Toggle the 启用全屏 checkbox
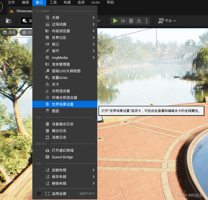This screenshot has height=200, width=208. click(x=39, y=194)
